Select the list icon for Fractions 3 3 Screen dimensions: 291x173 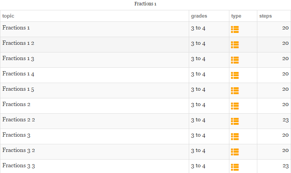coord(235,167)
